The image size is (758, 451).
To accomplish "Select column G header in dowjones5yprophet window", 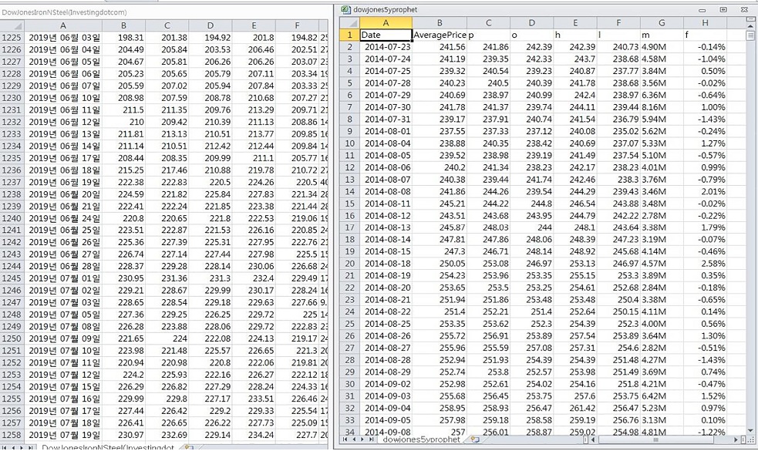I will (662, 22).
